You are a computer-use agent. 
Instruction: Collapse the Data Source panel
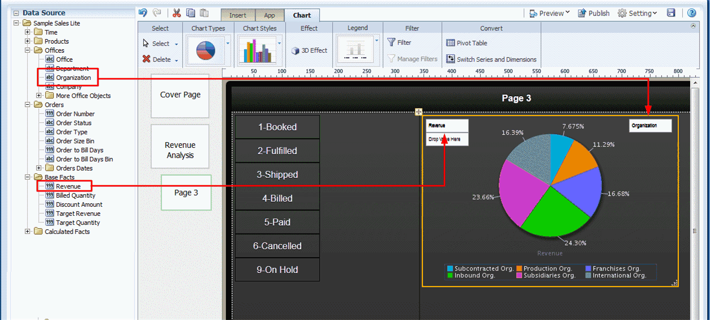[16, 12]
